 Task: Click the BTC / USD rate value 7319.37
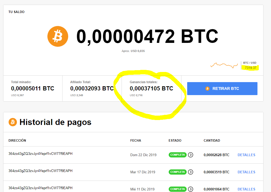[x=250, y=68]
